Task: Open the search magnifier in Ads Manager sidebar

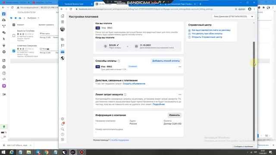Action: (63, 129)
